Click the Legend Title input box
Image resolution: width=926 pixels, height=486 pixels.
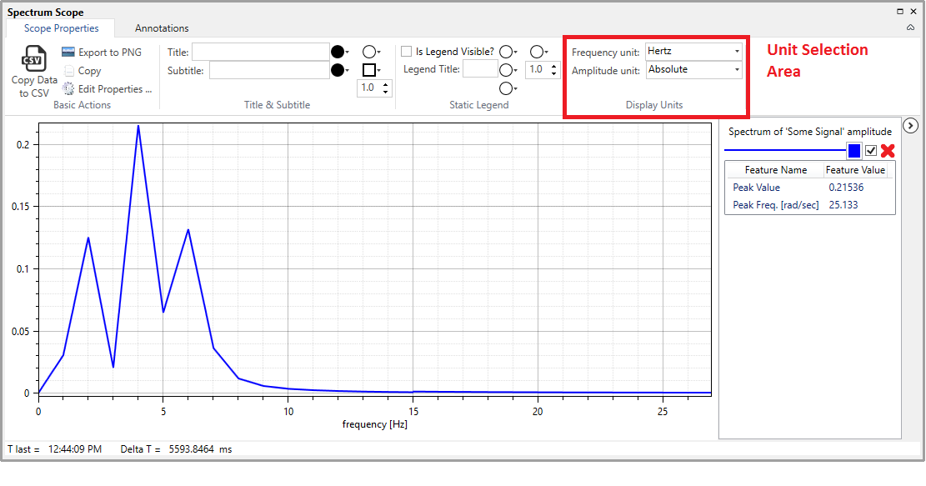pos(480,69)
